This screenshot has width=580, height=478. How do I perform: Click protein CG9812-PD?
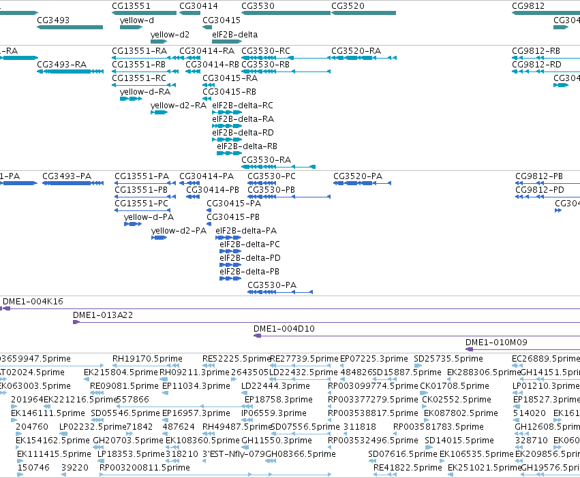coord(540,190)
